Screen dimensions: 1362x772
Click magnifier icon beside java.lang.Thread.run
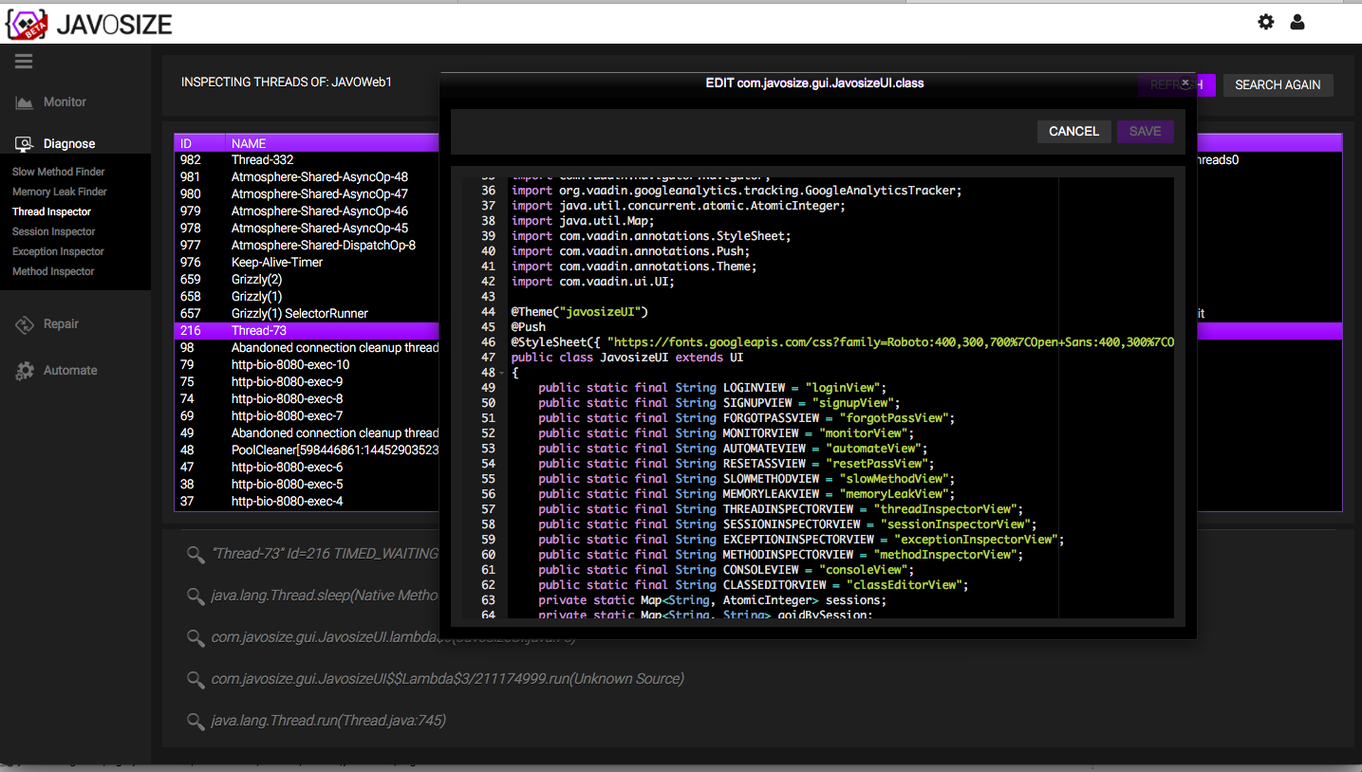point(196,721)
